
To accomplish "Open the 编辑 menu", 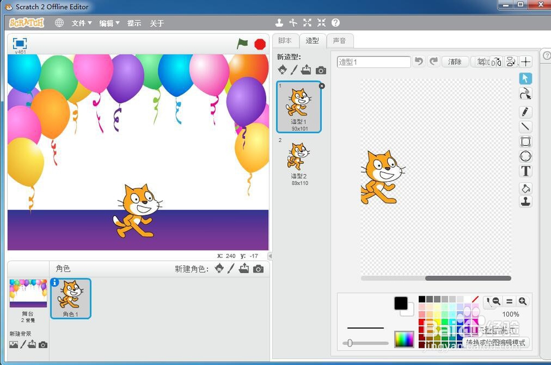I will point(109,23).
